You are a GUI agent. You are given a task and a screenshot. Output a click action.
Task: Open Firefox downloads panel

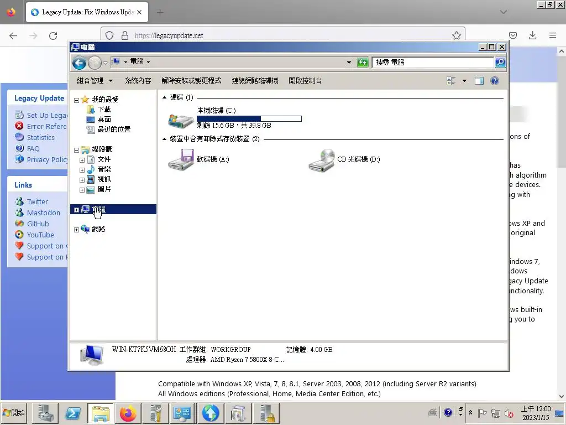pyautogui.click(x=532, y=35)
